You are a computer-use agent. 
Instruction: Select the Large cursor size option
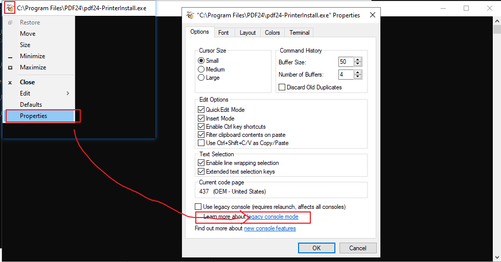point(201,78)
